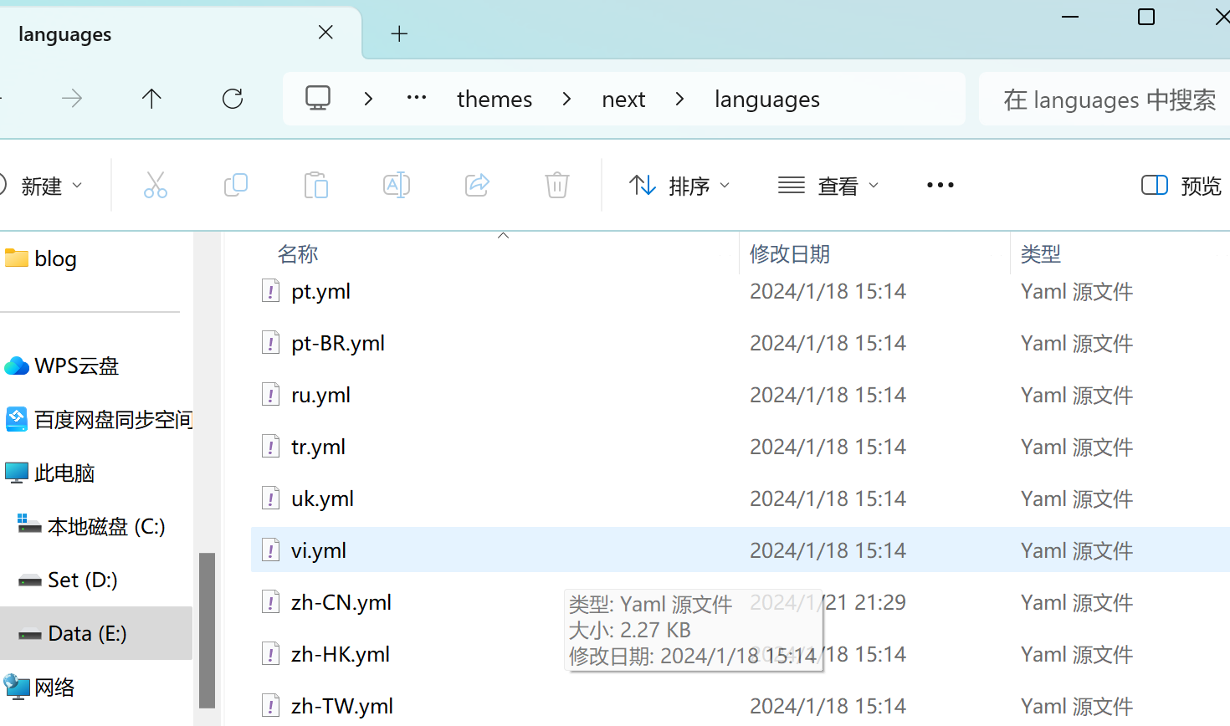This screenshot has height=726, width=1230.
Task: Click the languages search box
Action: (x=1109, y=100)
